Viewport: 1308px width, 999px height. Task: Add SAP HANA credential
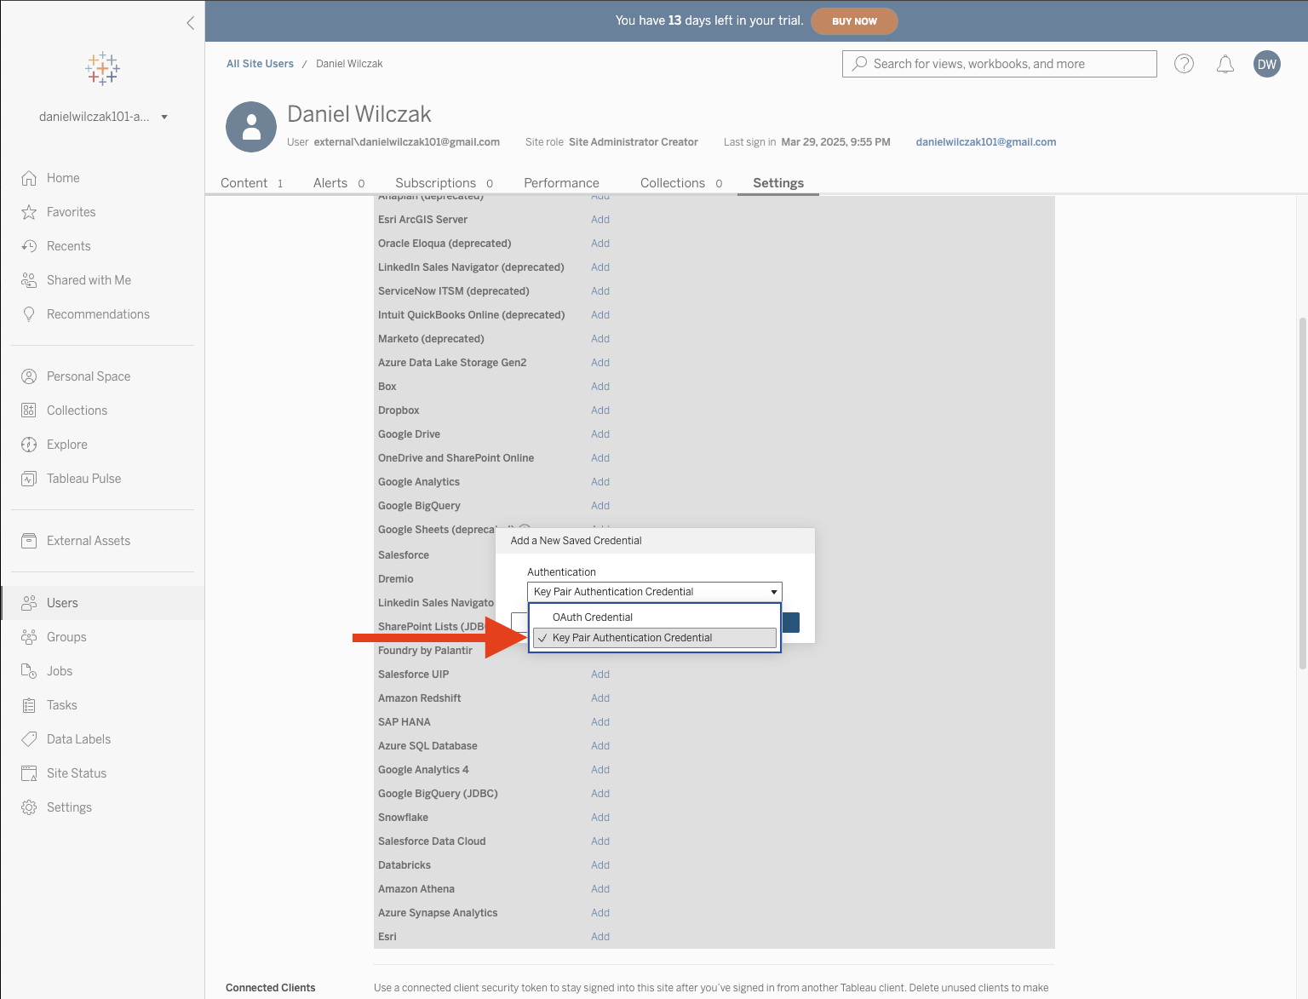pos(600,722)
